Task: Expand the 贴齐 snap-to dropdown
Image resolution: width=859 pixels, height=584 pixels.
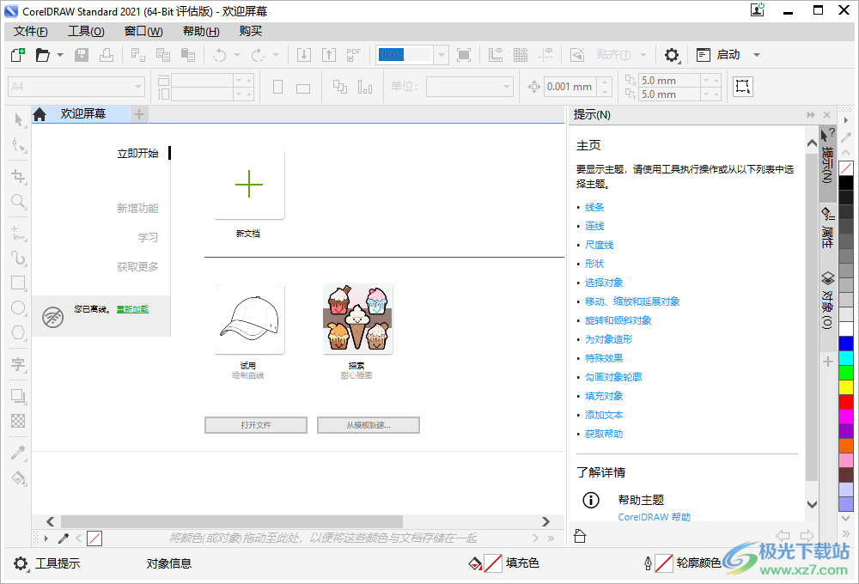Action: [x=643, y=55]
